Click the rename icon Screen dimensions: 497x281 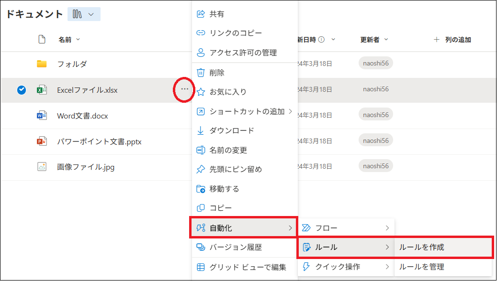(x=201, y=150)
